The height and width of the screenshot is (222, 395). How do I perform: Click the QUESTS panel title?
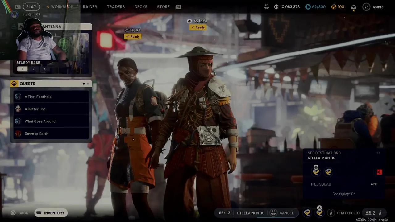click(27, 84)
